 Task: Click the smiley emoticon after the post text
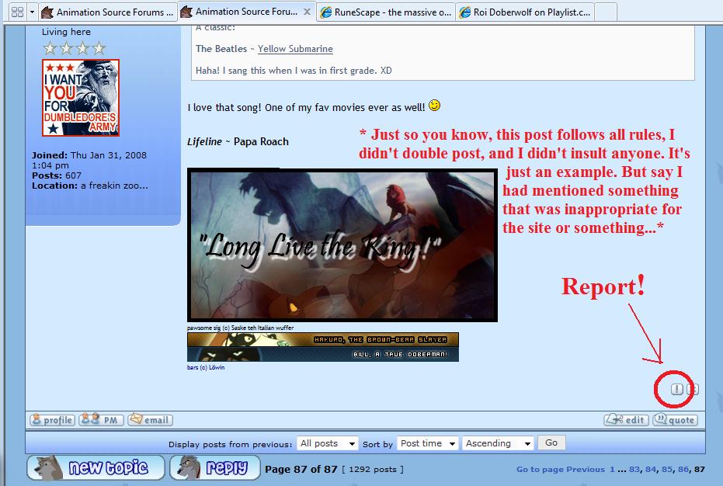click(x=434, y=106)
